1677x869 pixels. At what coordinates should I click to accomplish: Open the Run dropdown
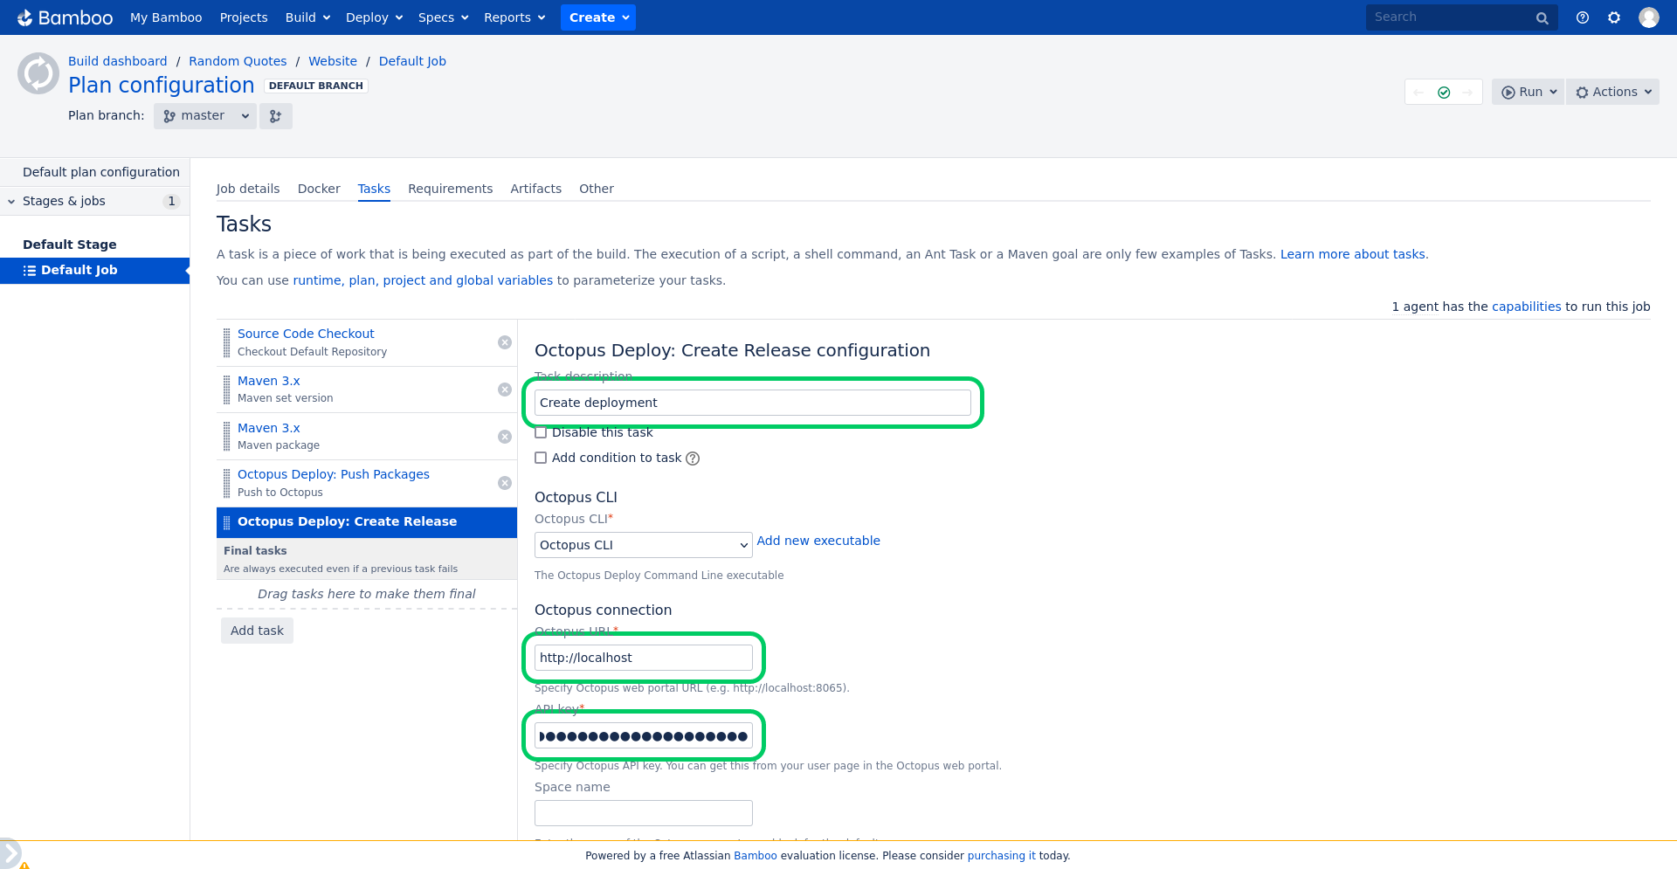[x=1529, y=92]
